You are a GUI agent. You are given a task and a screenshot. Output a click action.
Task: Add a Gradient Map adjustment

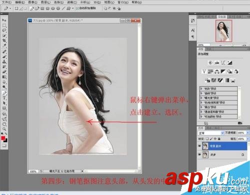tap(226, 81)
